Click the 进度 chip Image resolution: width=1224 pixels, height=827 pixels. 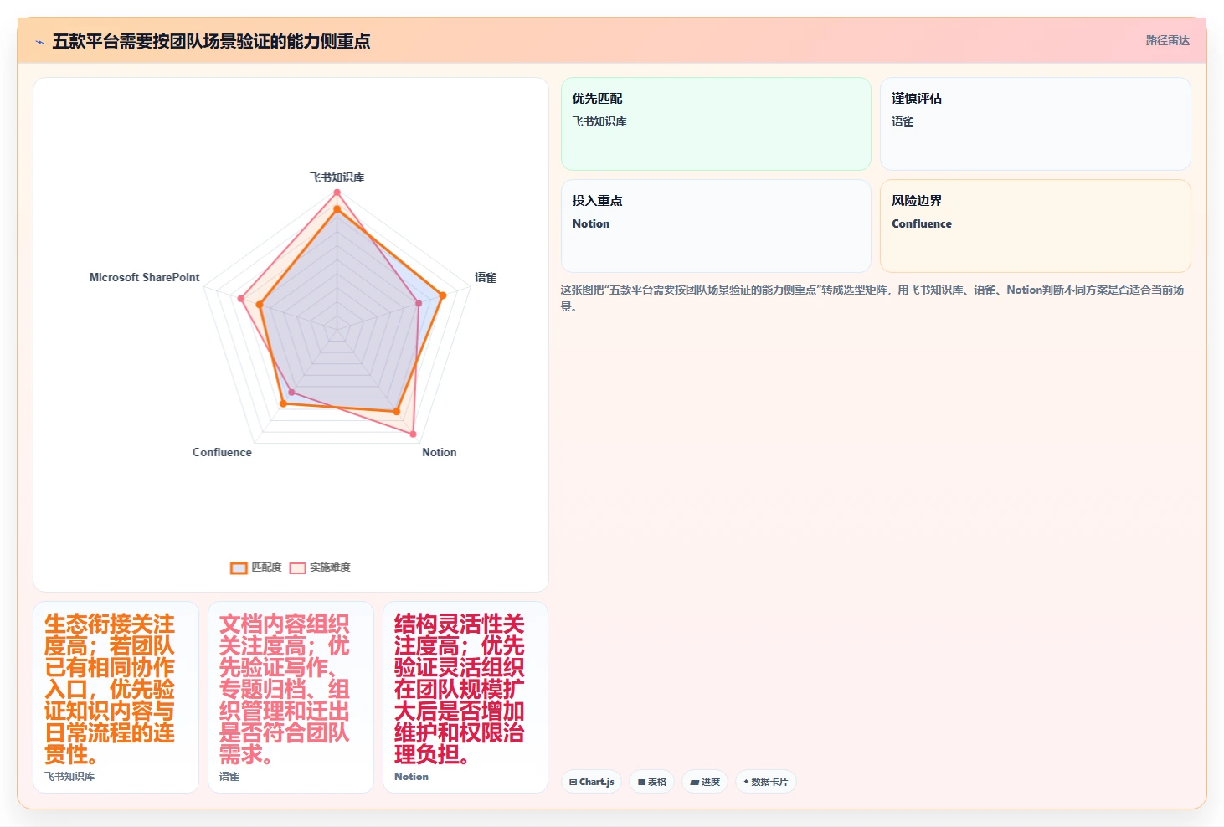coord(705,782)
